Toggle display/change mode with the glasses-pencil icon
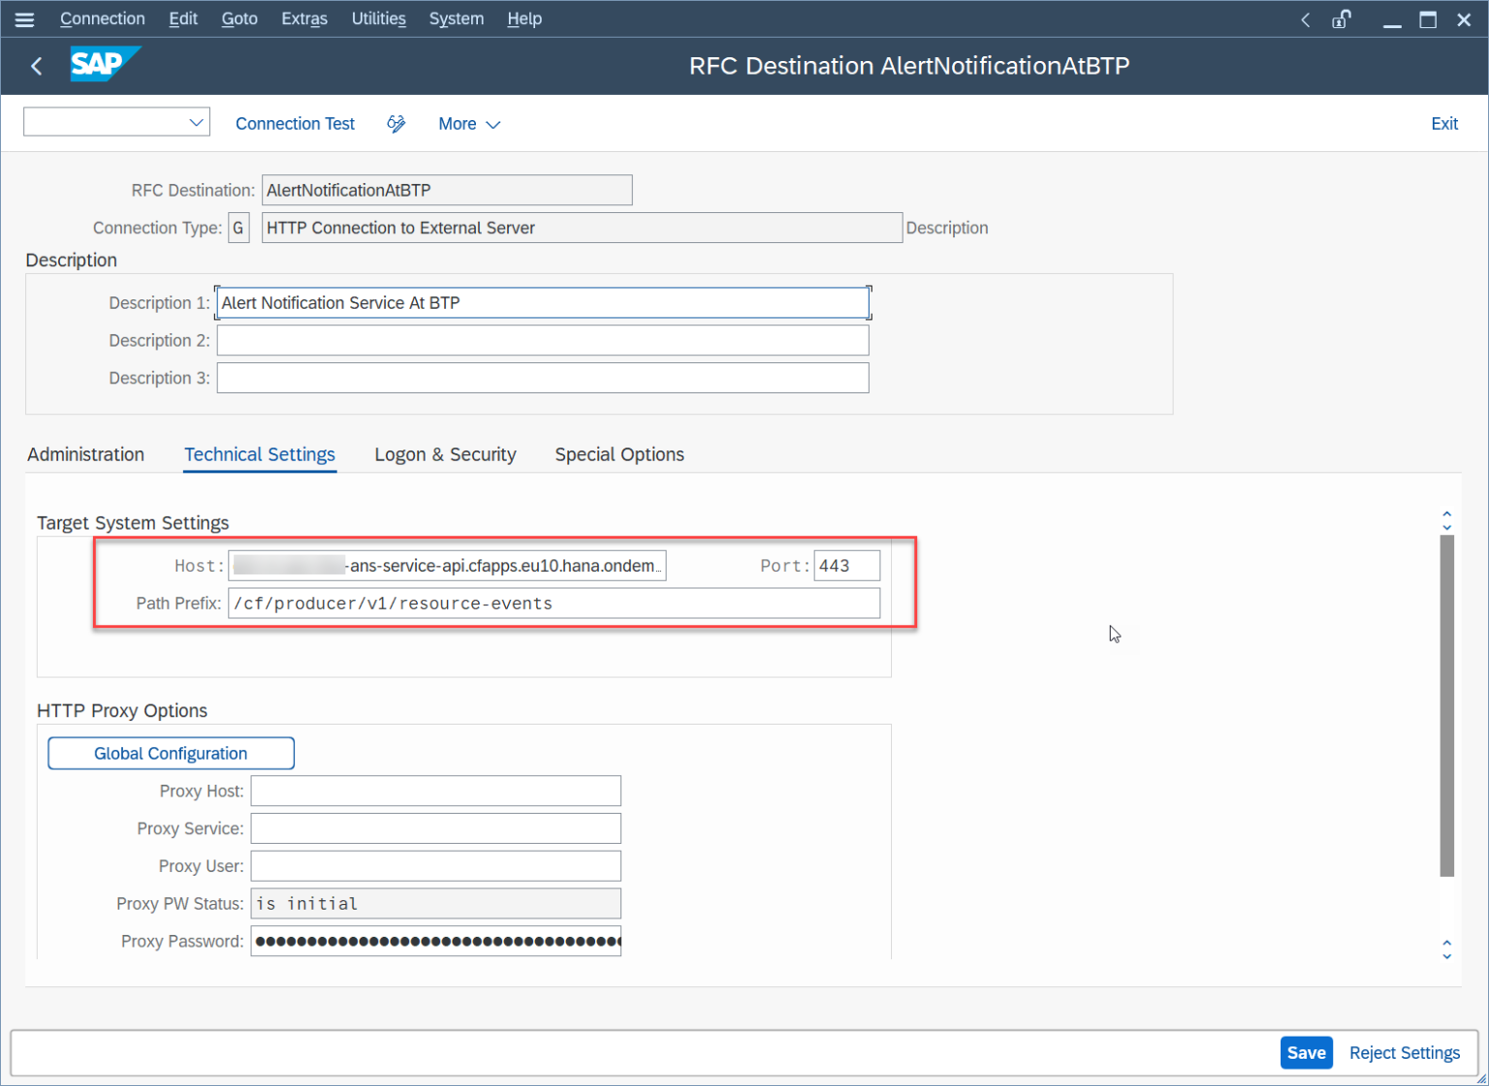The height and width of the screenshot is (1086, 1489). [396, 123]
